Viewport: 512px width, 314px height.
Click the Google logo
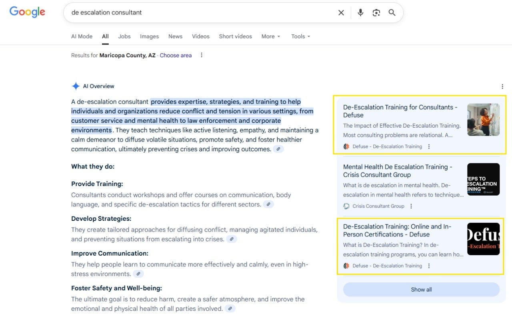27,12
